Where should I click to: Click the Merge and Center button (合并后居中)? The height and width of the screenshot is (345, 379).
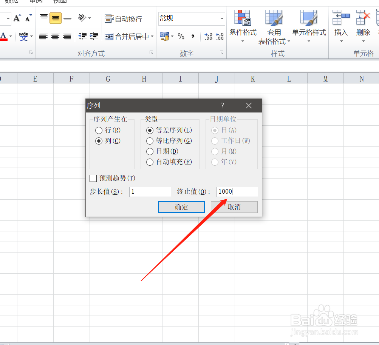(x=129, y=37)
